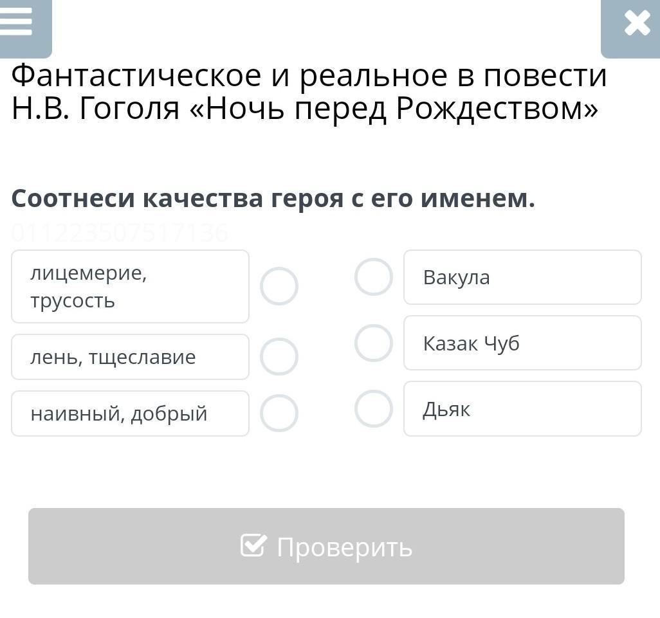Select the radio circle beside 'наивный, добрый'
The width and height of the screenshot is (660, 618).
(x=279, y=414)
